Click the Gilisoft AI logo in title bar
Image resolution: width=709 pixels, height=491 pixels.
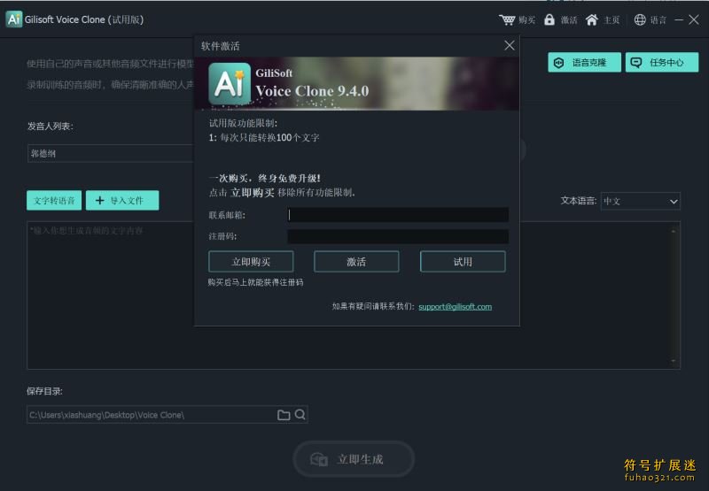click(x=14, y=19)
